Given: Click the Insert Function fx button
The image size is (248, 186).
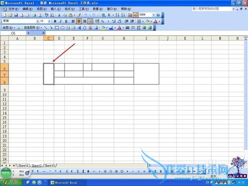Looking at the screenshot, I should 44,33.
